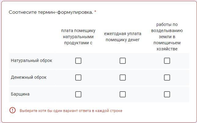Image resolution: width=197 pixels, height=123 pixels.
Task: Click the empty header cell above row labels
Action: 32,37
